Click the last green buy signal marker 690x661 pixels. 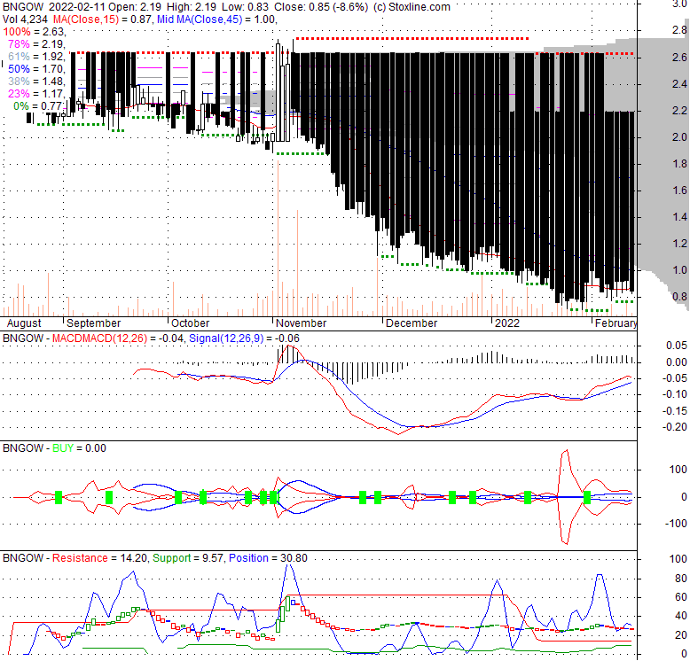click(x=586, y=497)
